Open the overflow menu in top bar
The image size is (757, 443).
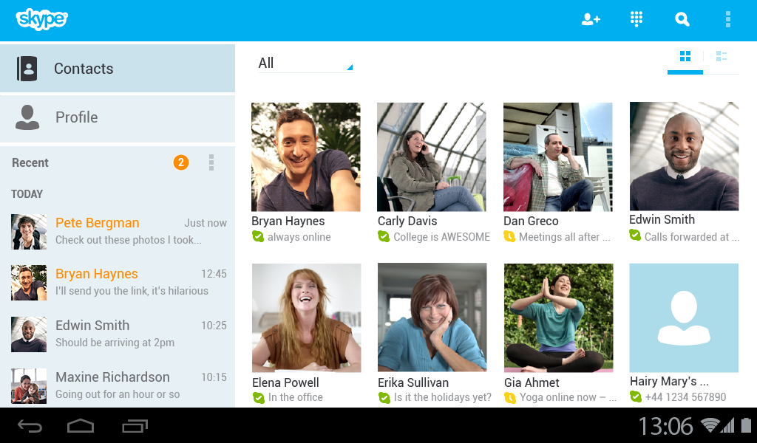pos(728,19)
